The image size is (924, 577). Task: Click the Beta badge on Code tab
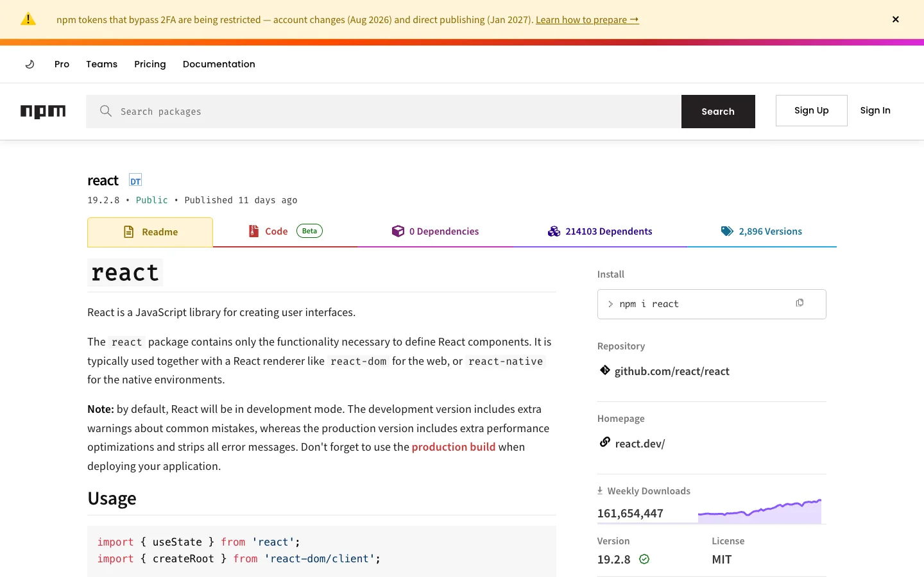point(309,231)
